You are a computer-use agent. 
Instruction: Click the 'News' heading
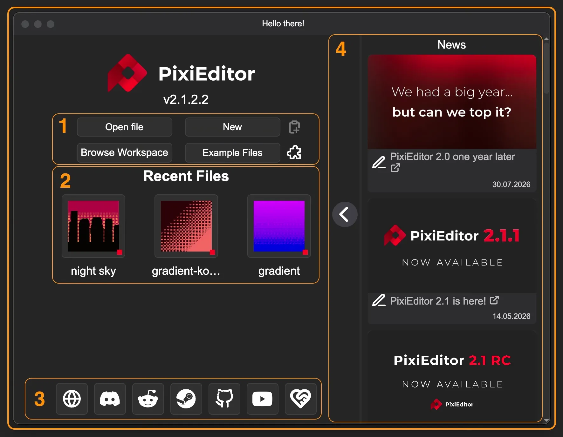coord(452,45)
